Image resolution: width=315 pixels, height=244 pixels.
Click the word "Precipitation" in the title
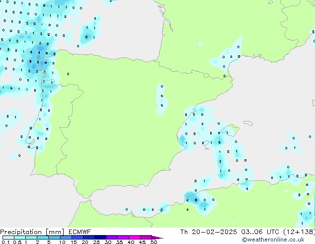point(21,232)
